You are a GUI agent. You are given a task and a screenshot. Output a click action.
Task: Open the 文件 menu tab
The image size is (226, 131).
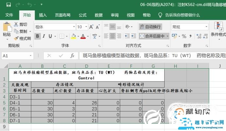pos(9,15)
